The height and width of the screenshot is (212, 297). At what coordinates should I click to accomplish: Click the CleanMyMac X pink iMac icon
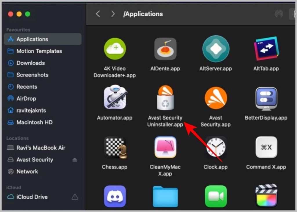(165, 147)
